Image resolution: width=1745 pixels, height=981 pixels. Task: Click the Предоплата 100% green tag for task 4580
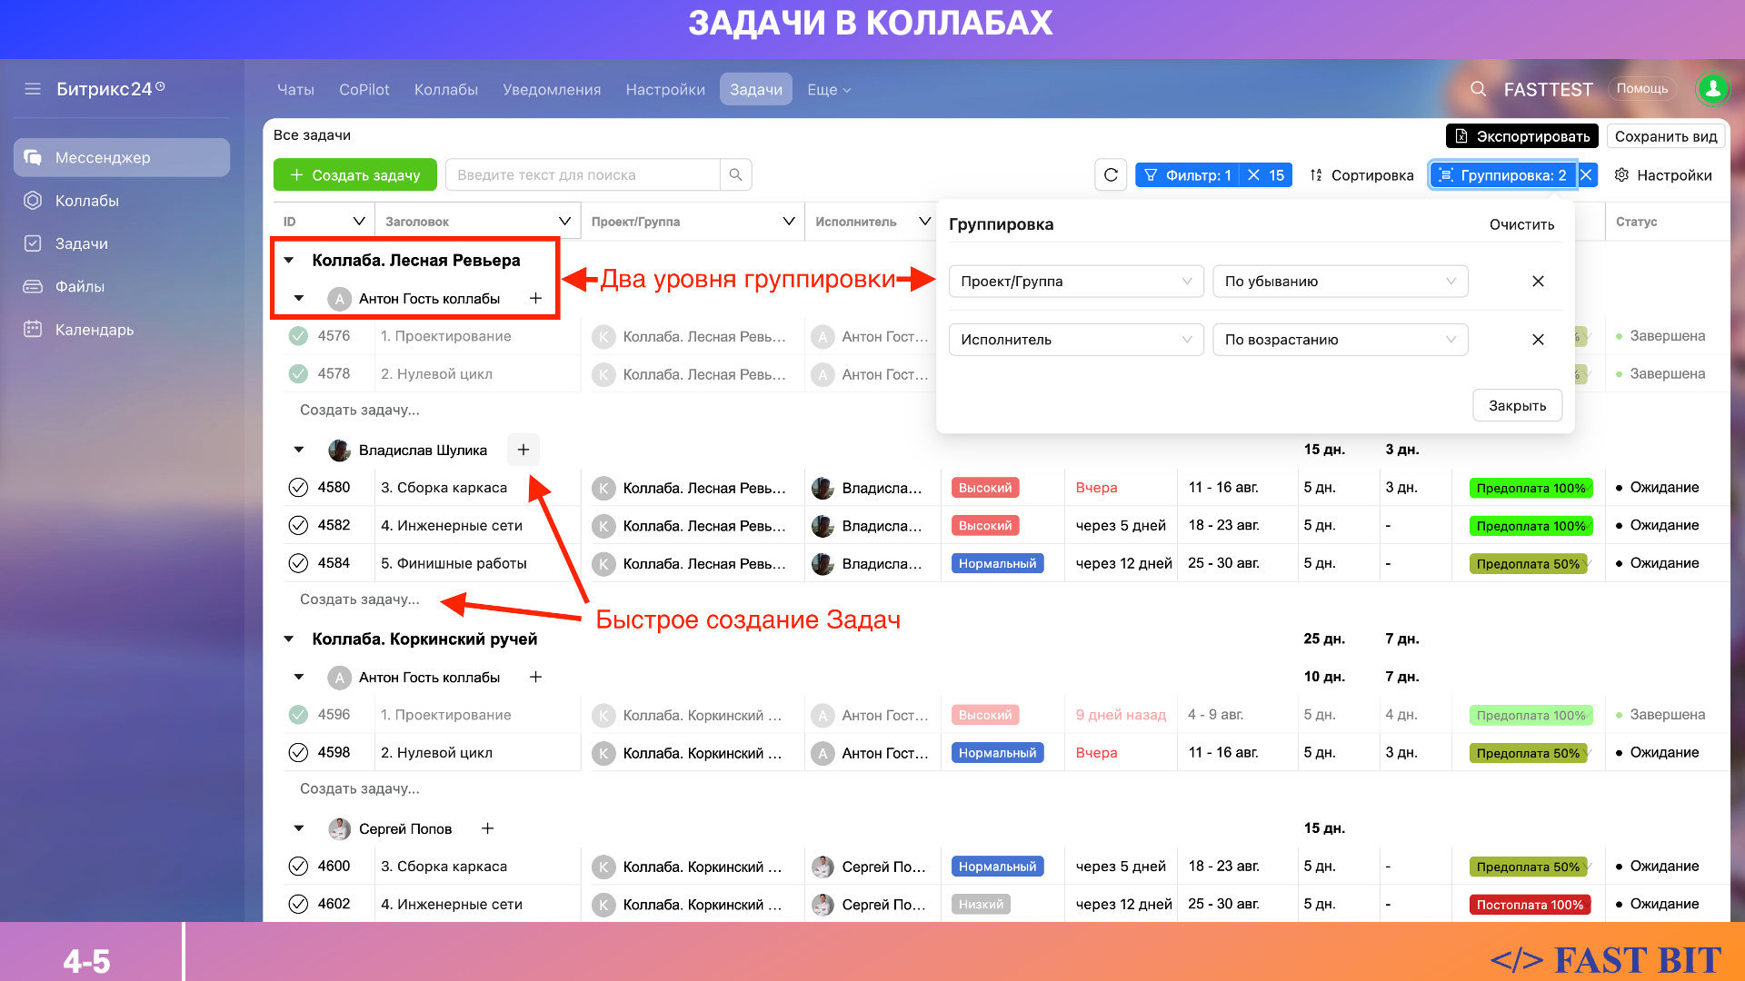click(1531, 489)
